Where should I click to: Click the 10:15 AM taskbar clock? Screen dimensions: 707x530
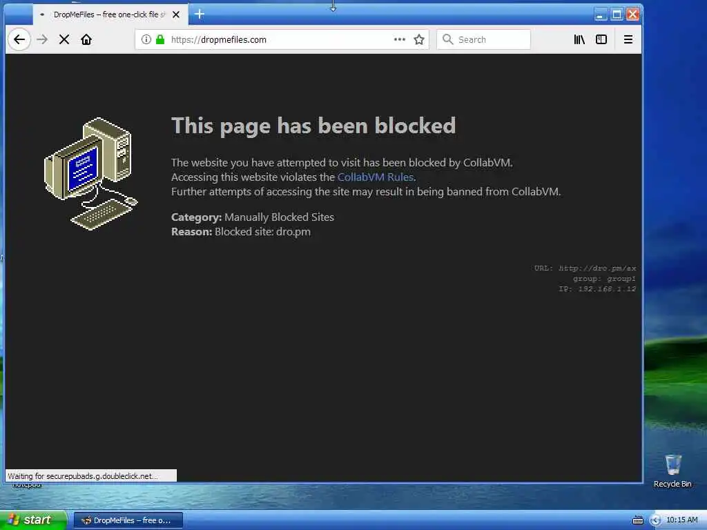point(681,520)
